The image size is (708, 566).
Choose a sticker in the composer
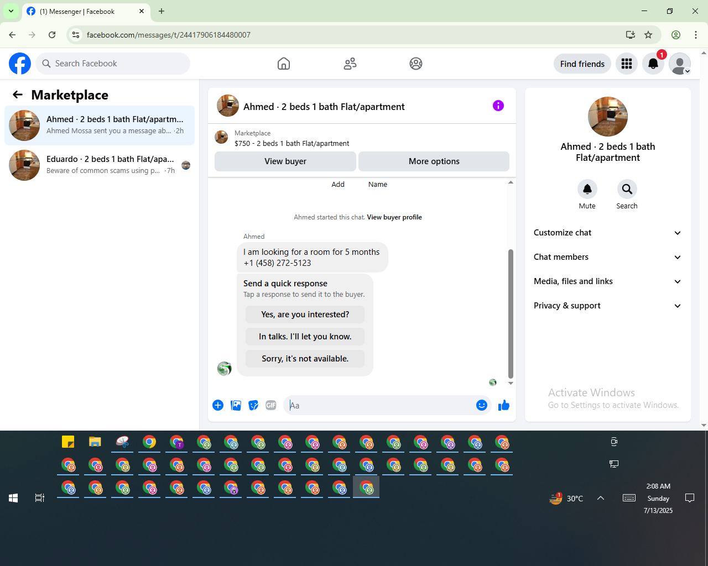pyautogui.click(x=253, y=405)
